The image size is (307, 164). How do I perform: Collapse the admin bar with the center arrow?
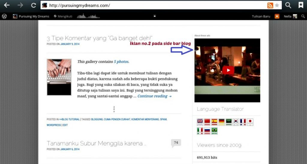point(155,16)
